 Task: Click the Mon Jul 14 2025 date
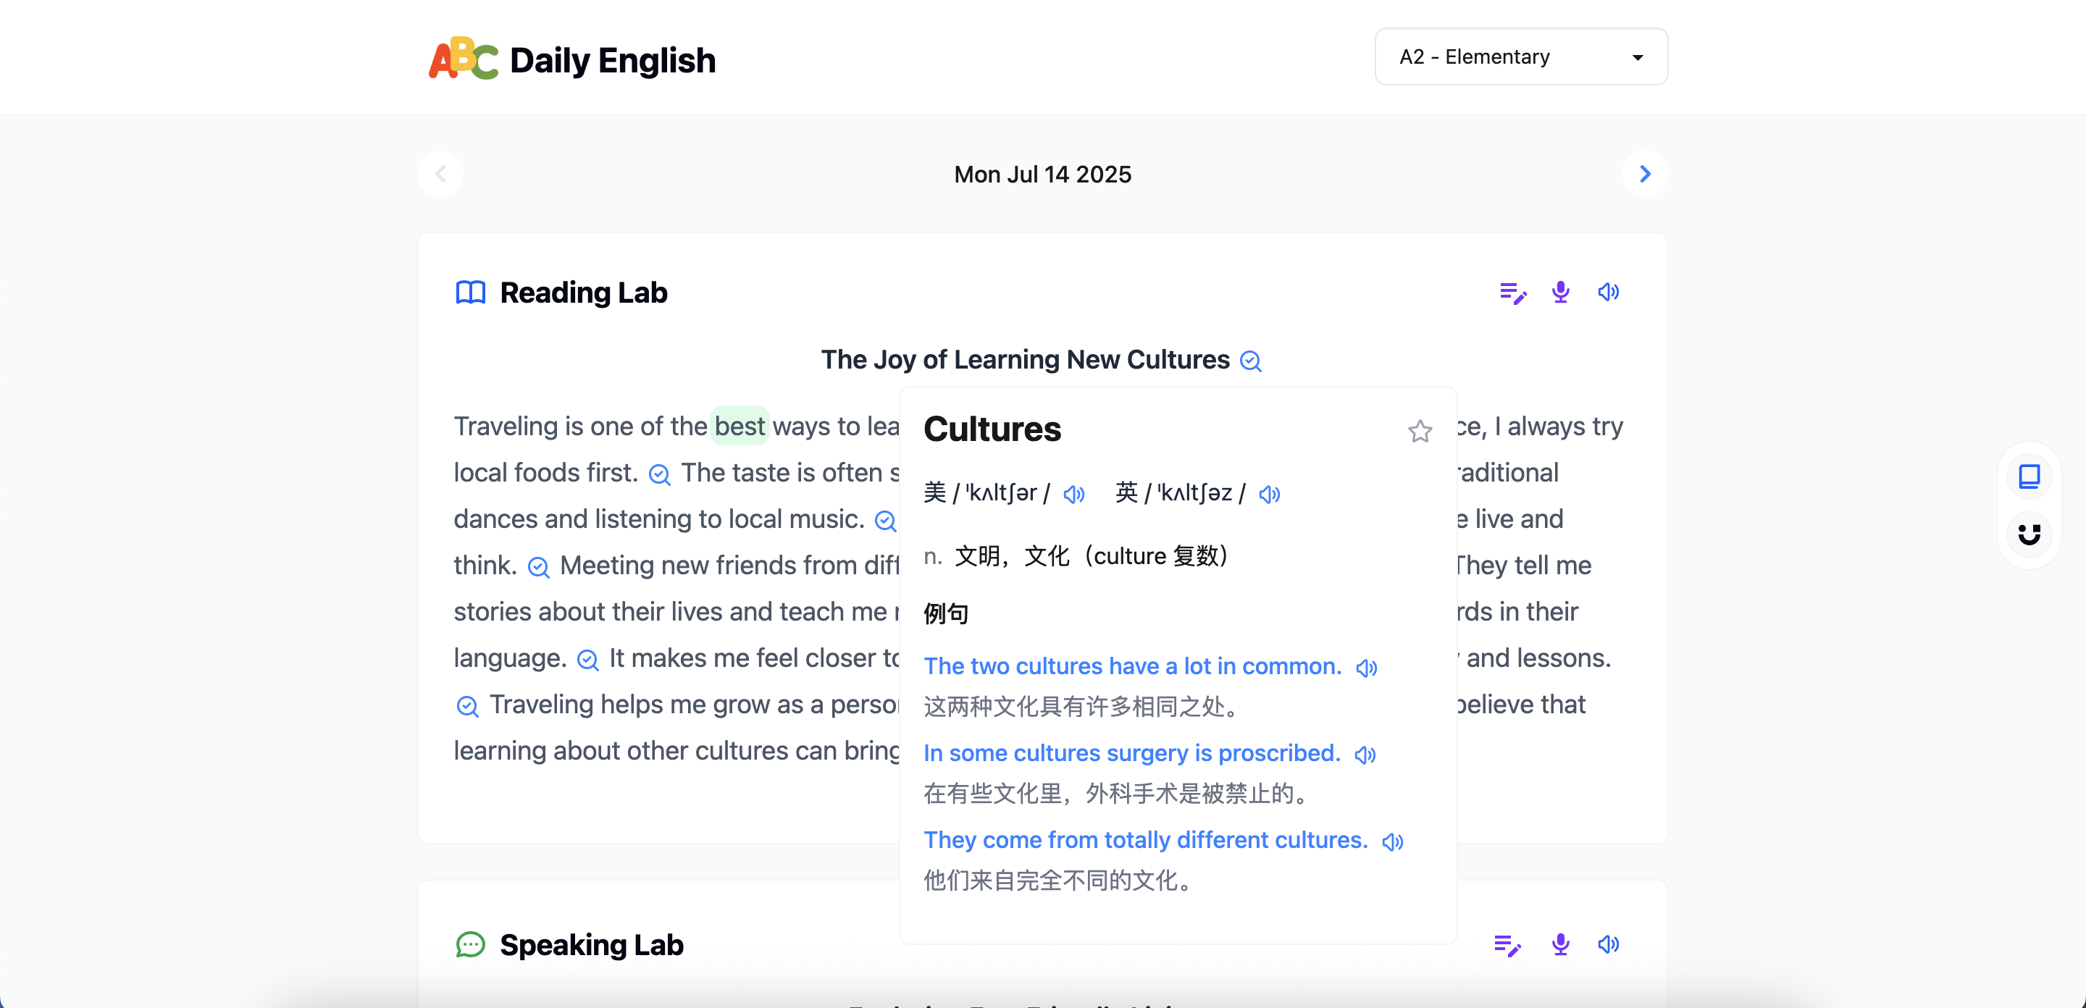pyautogui.click(x=1042, y=174)
